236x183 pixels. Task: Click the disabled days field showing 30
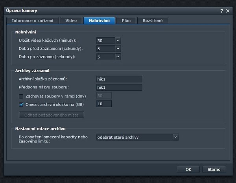pyautogui.click(x=104, y=95)
